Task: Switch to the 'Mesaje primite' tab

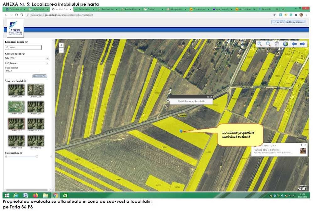Action: click(176, 9)
